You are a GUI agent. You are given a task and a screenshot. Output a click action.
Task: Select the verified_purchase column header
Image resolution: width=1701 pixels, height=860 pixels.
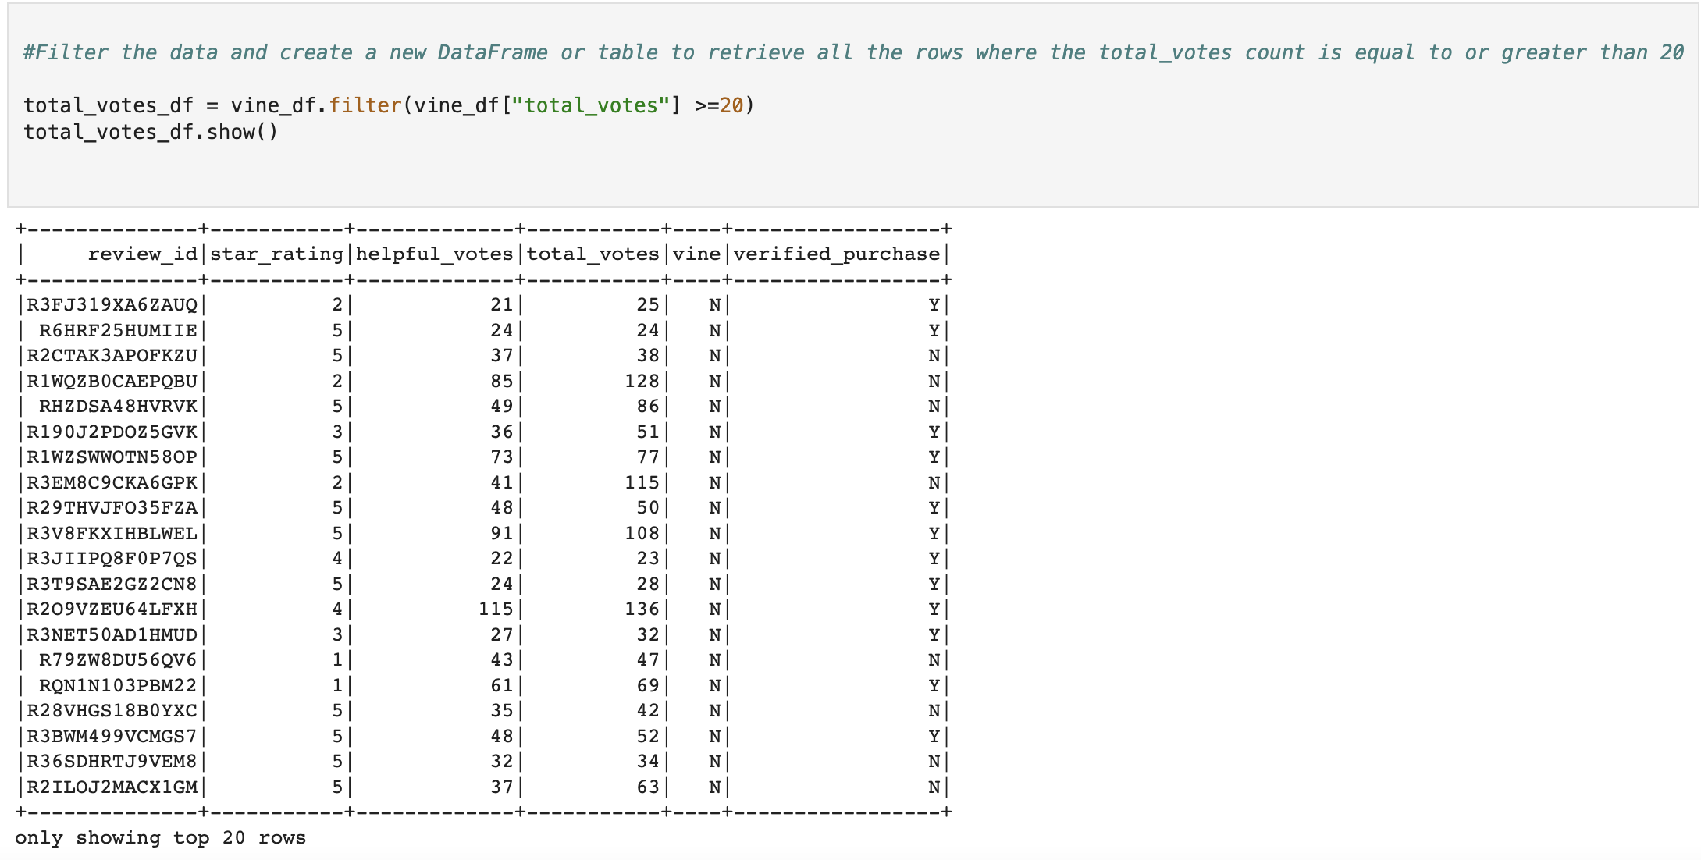click(835, 253)
